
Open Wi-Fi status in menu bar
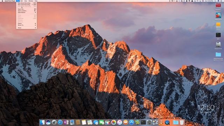[198, 1]
